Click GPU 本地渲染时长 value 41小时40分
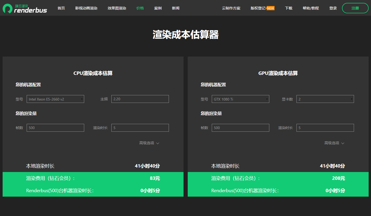 click(x=333, y=166)
